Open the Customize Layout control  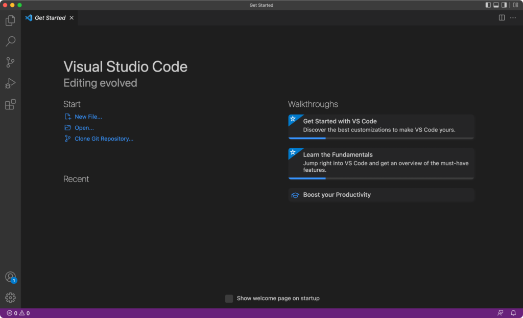515,5
